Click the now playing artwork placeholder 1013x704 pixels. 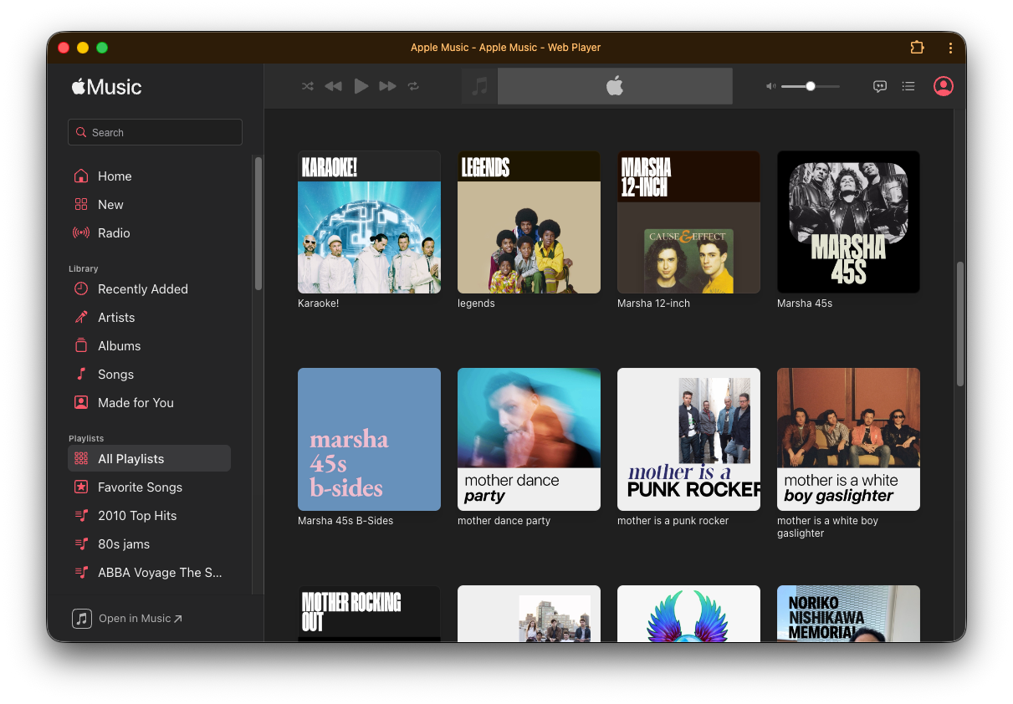[x=479, y=86]
